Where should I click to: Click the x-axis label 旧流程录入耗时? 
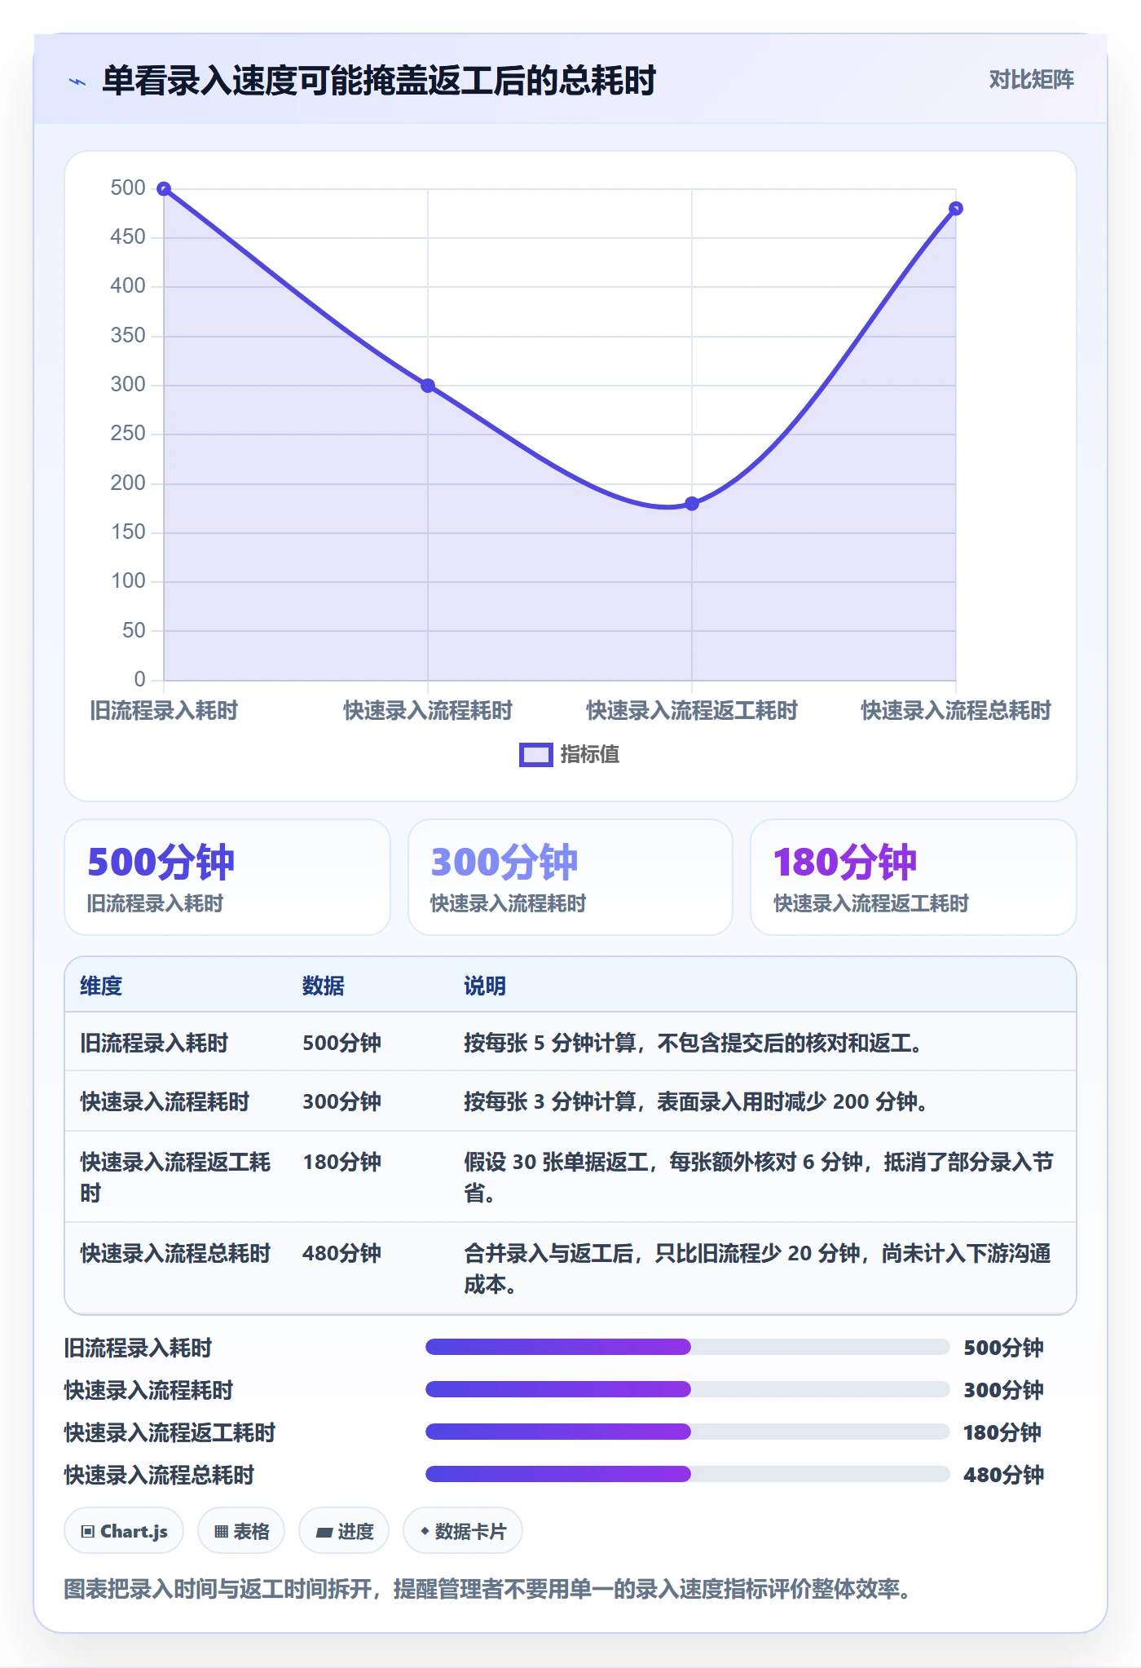[164, 711]
